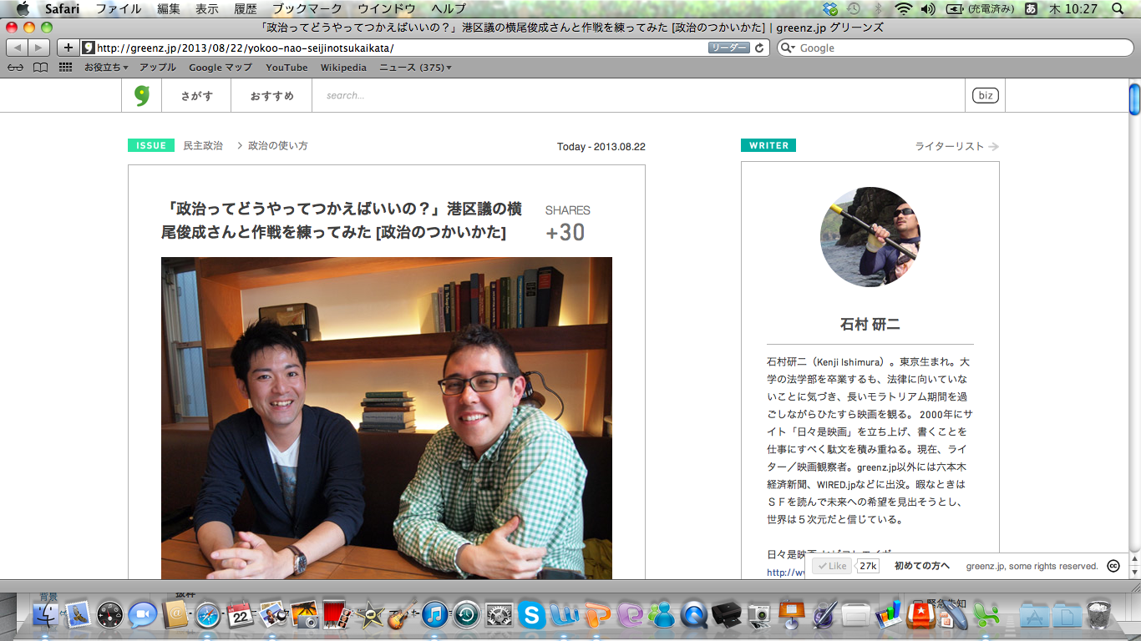Toggle Wi-Fi status menu in menu bar
Viewport: 1141px width, 641px height.
[903, 9]
